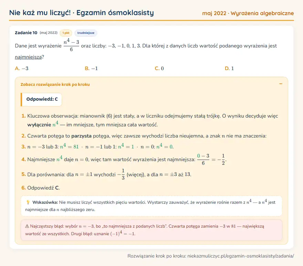Select answer A. −3
This screenshot has width=303, height=266.
tap(22, 68)
